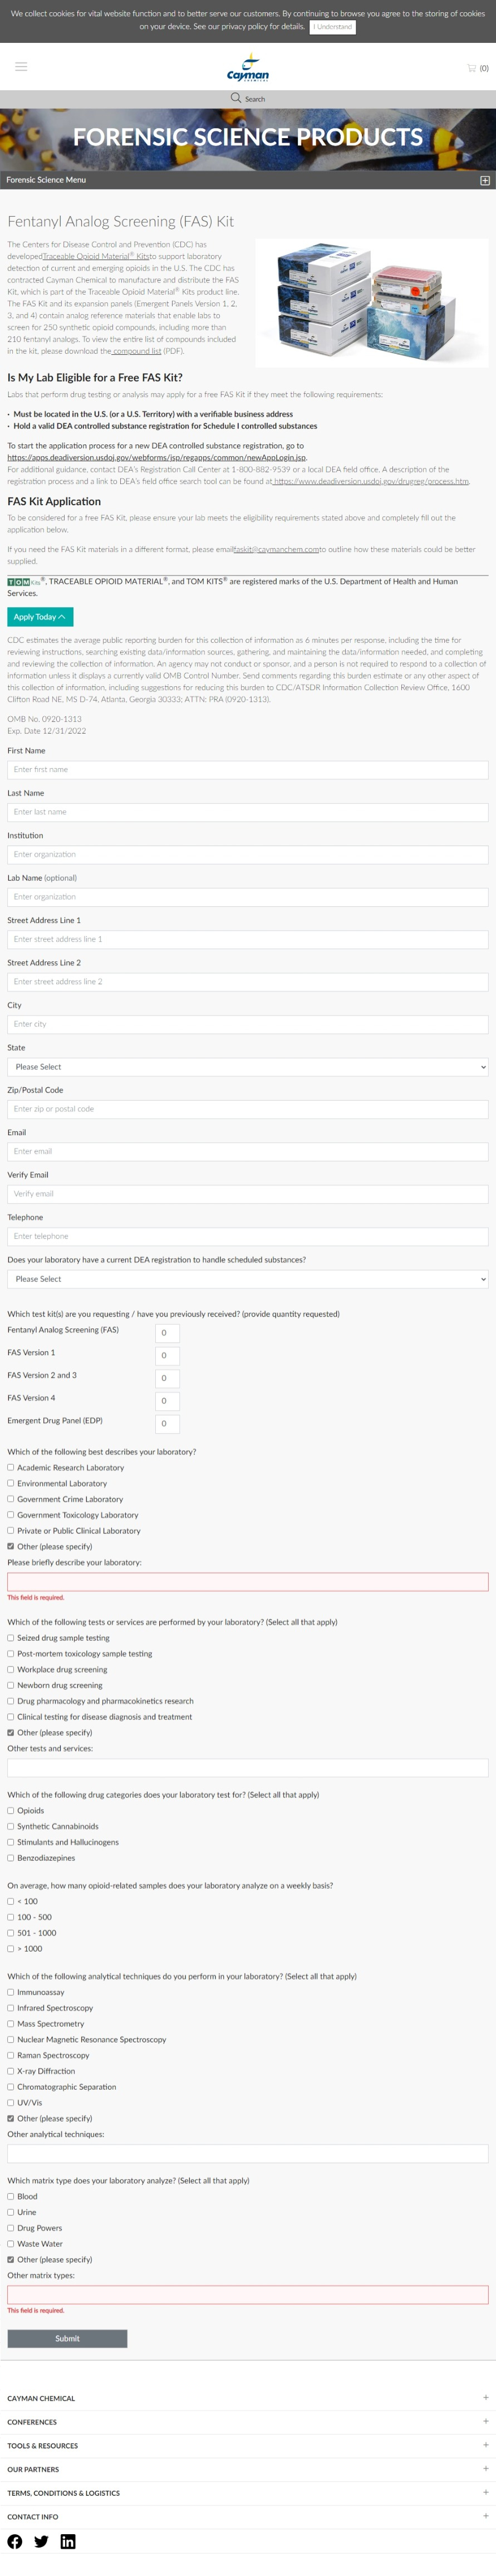Screen dimensions: 496x2576
Task: Tick the Seized drug sample testing option
Action: point(11,1638)
